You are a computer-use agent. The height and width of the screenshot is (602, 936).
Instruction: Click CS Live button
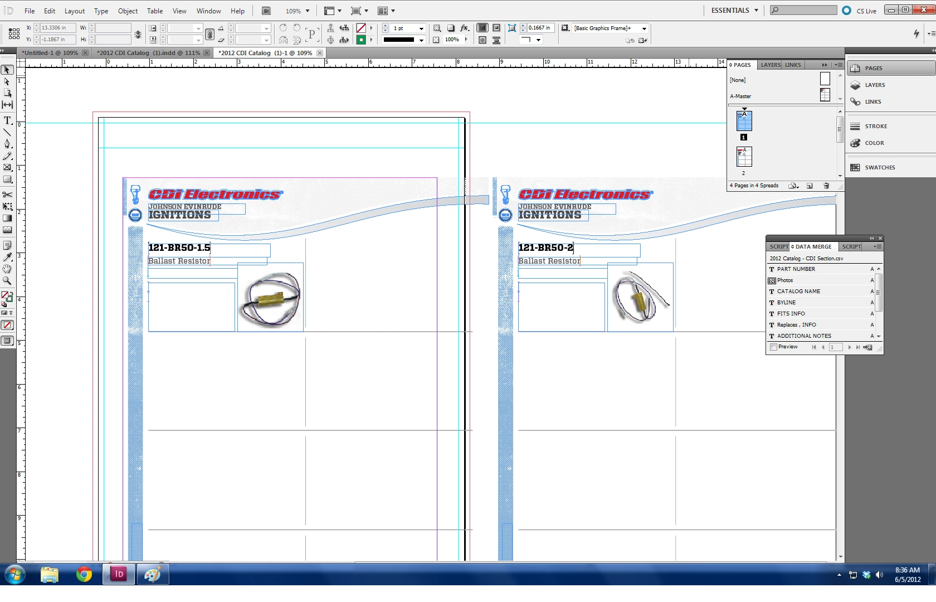860,11
